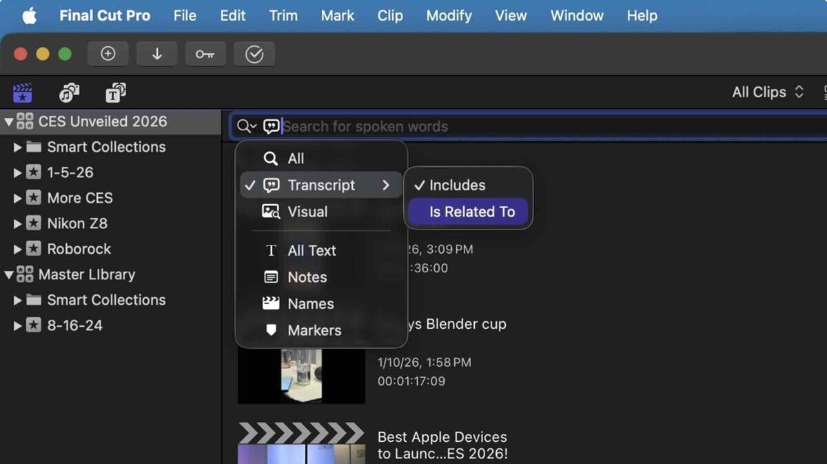Select the CES Unveiled 2026 library
The height and width of the screenshot is (464, 827).
click(110, 122)
